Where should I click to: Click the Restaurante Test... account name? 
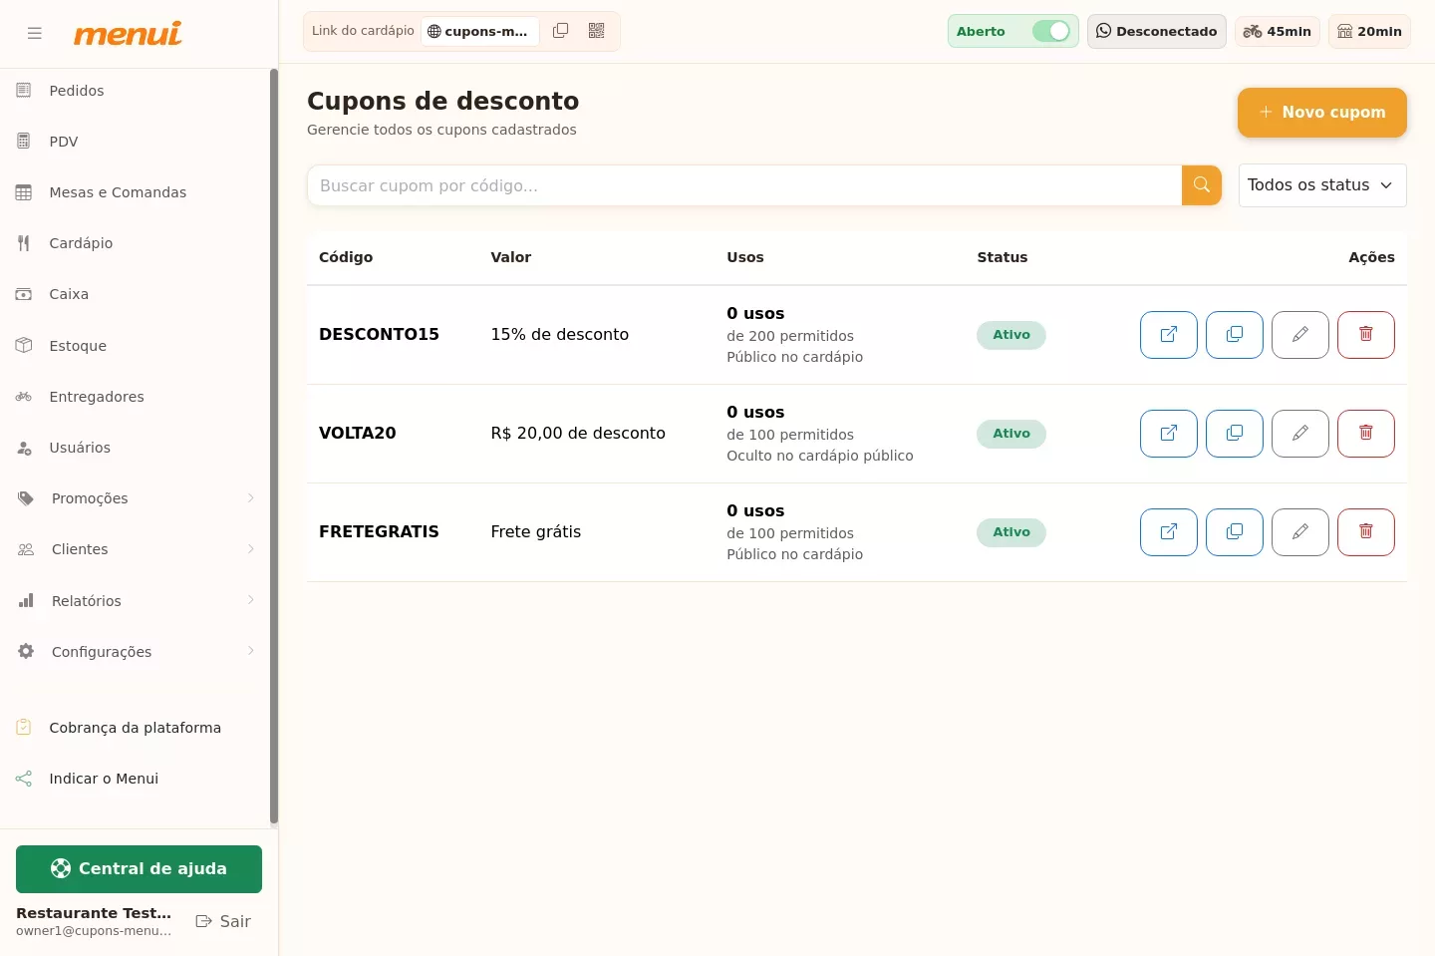(94, 913)
